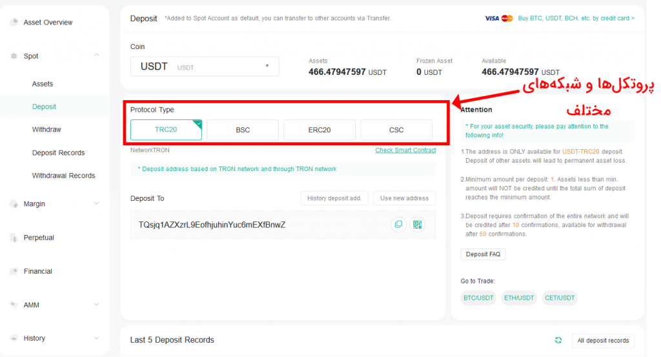Click the History section icon
Viewport: 661px width, 357px height.
(x=14, y=338)
